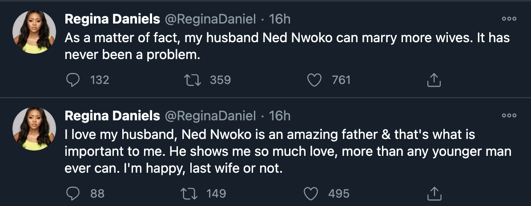Like the tweet with 761 likes

[314, 80]
